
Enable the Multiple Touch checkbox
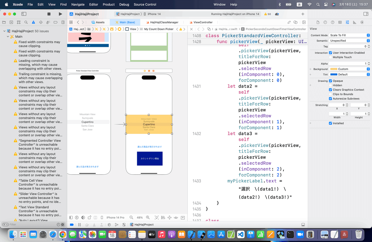pyautogui.click(x=330, y=57)
